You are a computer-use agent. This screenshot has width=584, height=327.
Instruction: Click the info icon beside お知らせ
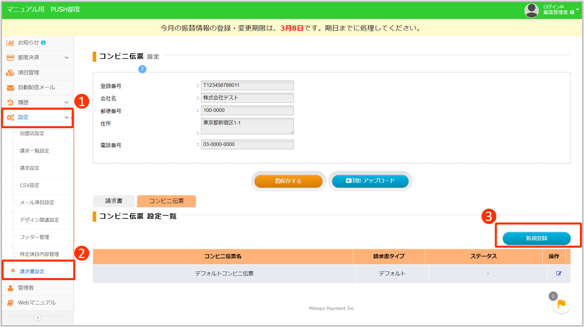pyautogui.click(x=43, y=42)
